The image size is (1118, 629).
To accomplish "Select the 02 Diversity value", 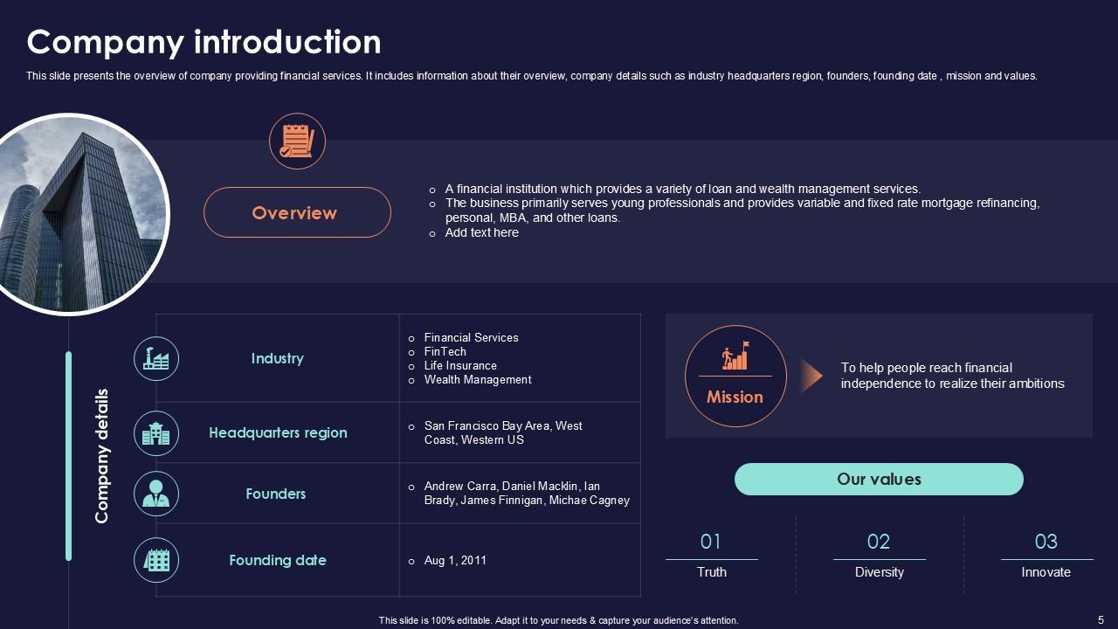I will pyautogui.click(x=879, y=556).
